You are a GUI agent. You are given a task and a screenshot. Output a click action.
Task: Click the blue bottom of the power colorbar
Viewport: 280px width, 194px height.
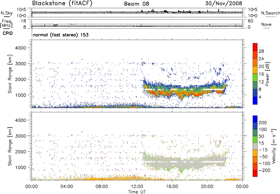(x=255, y=101)
